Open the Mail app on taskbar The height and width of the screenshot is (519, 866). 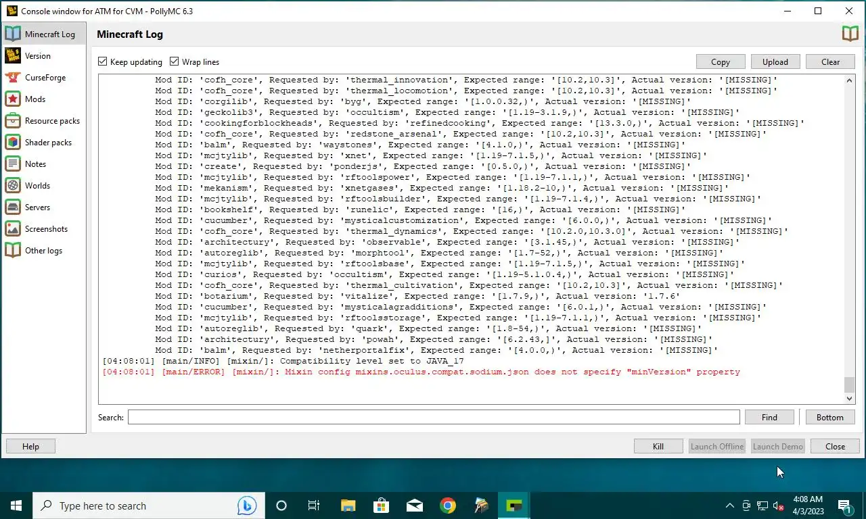pyautogui.click(x=414, y=505)
